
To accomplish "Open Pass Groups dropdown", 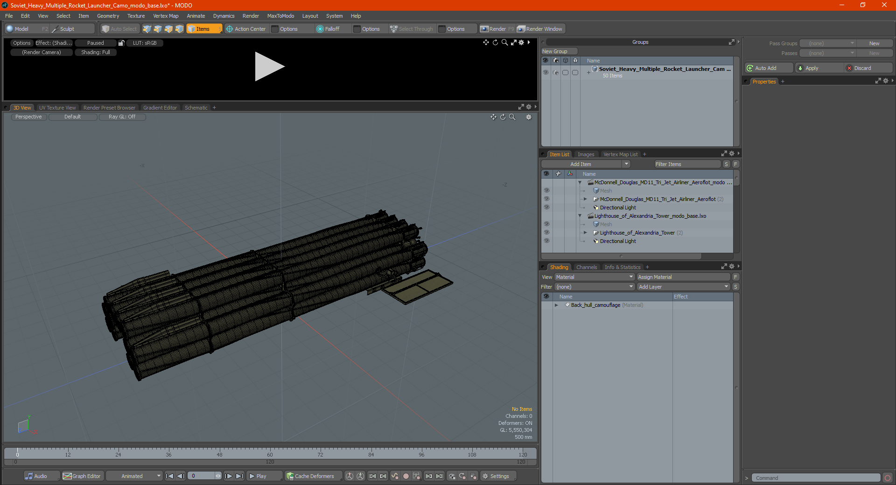I will tap(828, 43).
